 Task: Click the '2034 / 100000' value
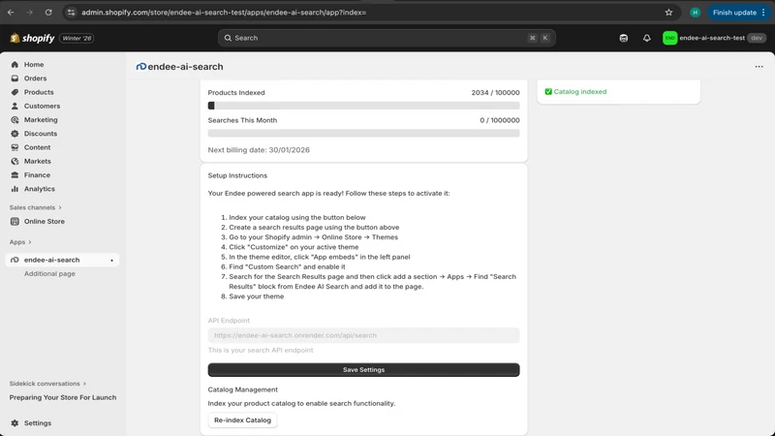[495, 92]
